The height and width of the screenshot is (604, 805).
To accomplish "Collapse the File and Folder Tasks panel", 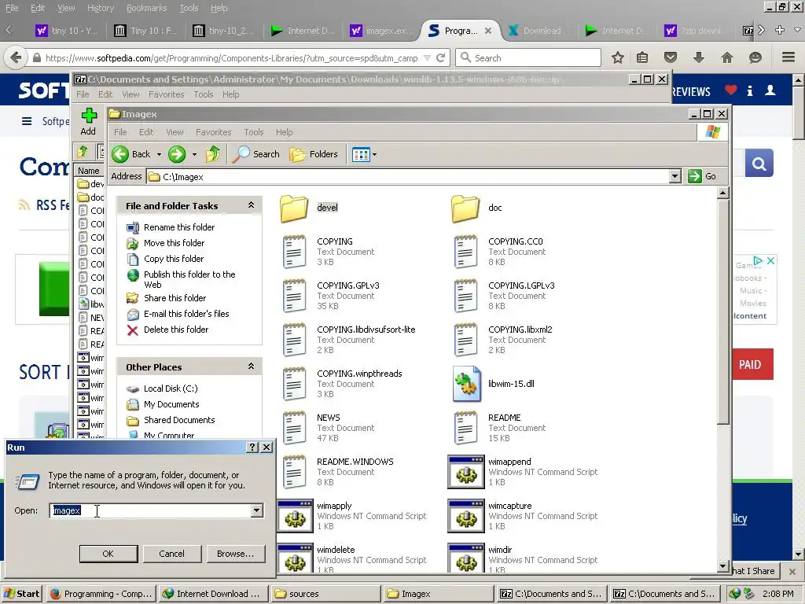I will [x=251, y=205].
